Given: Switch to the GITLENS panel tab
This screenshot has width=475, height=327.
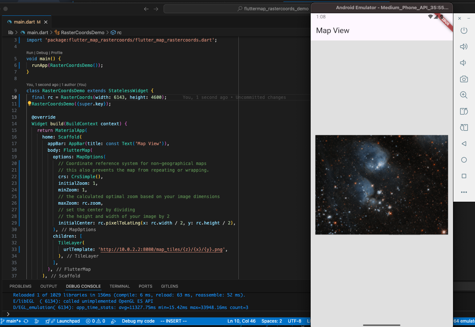Looking at the screenshot, I should [x=169, y=286].
